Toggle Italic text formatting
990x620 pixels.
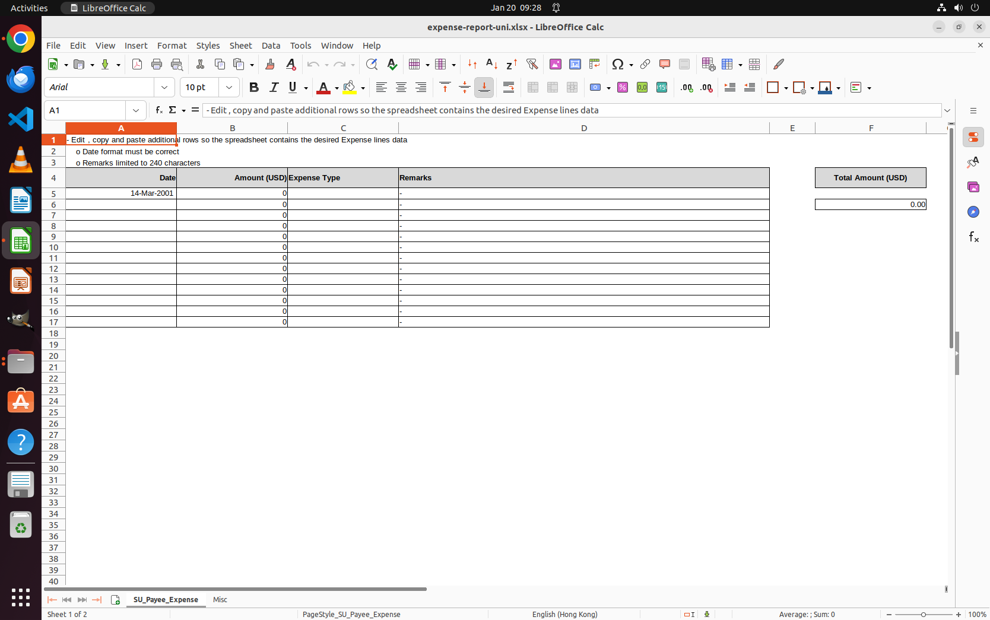pos(274,87)
